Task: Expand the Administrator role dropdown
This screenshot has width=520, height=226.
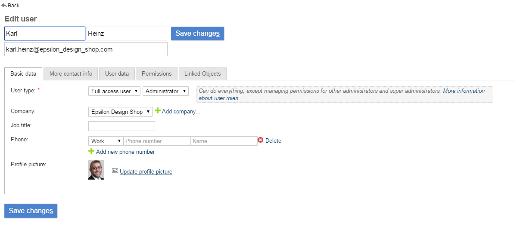Action: 166,91
